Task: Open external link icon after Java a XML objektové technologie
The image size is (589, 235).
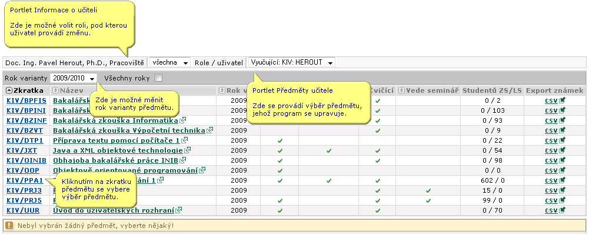Action: point(187,150)
